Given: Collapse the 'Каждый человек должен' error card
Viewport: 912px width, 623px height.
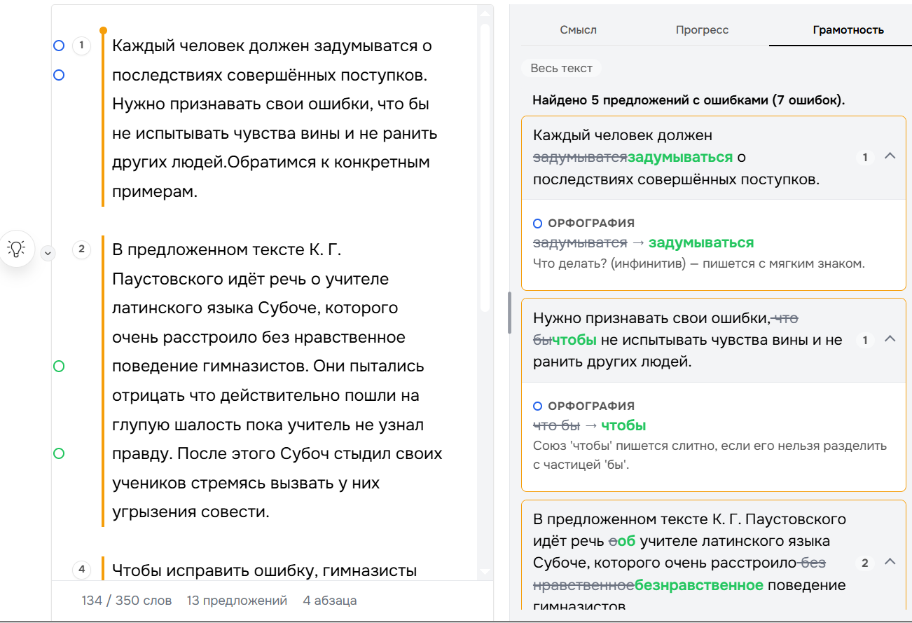Looking at the screenshot, I should tap(890, 156).
